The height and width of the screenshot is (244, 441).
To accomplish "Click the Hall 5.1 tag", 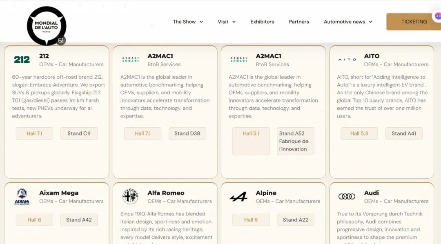I will (251, 141).
